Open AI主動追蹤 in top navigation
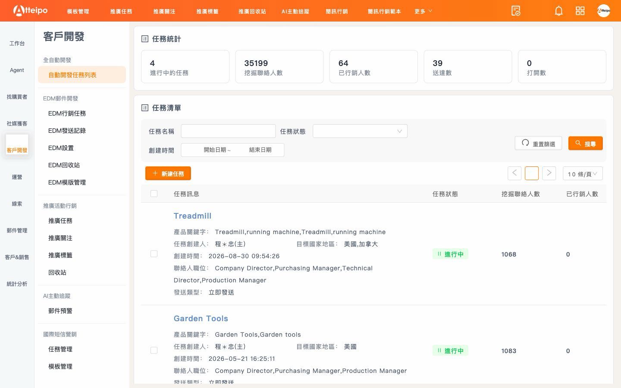621x388 pixels. (295, 11)
